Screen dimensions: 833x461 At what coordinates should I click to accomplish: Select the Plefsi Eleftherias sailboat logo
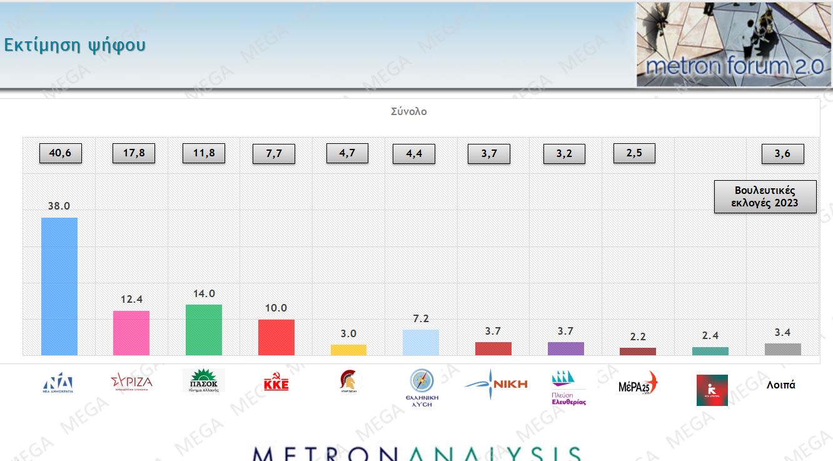[x=568, y=388]
